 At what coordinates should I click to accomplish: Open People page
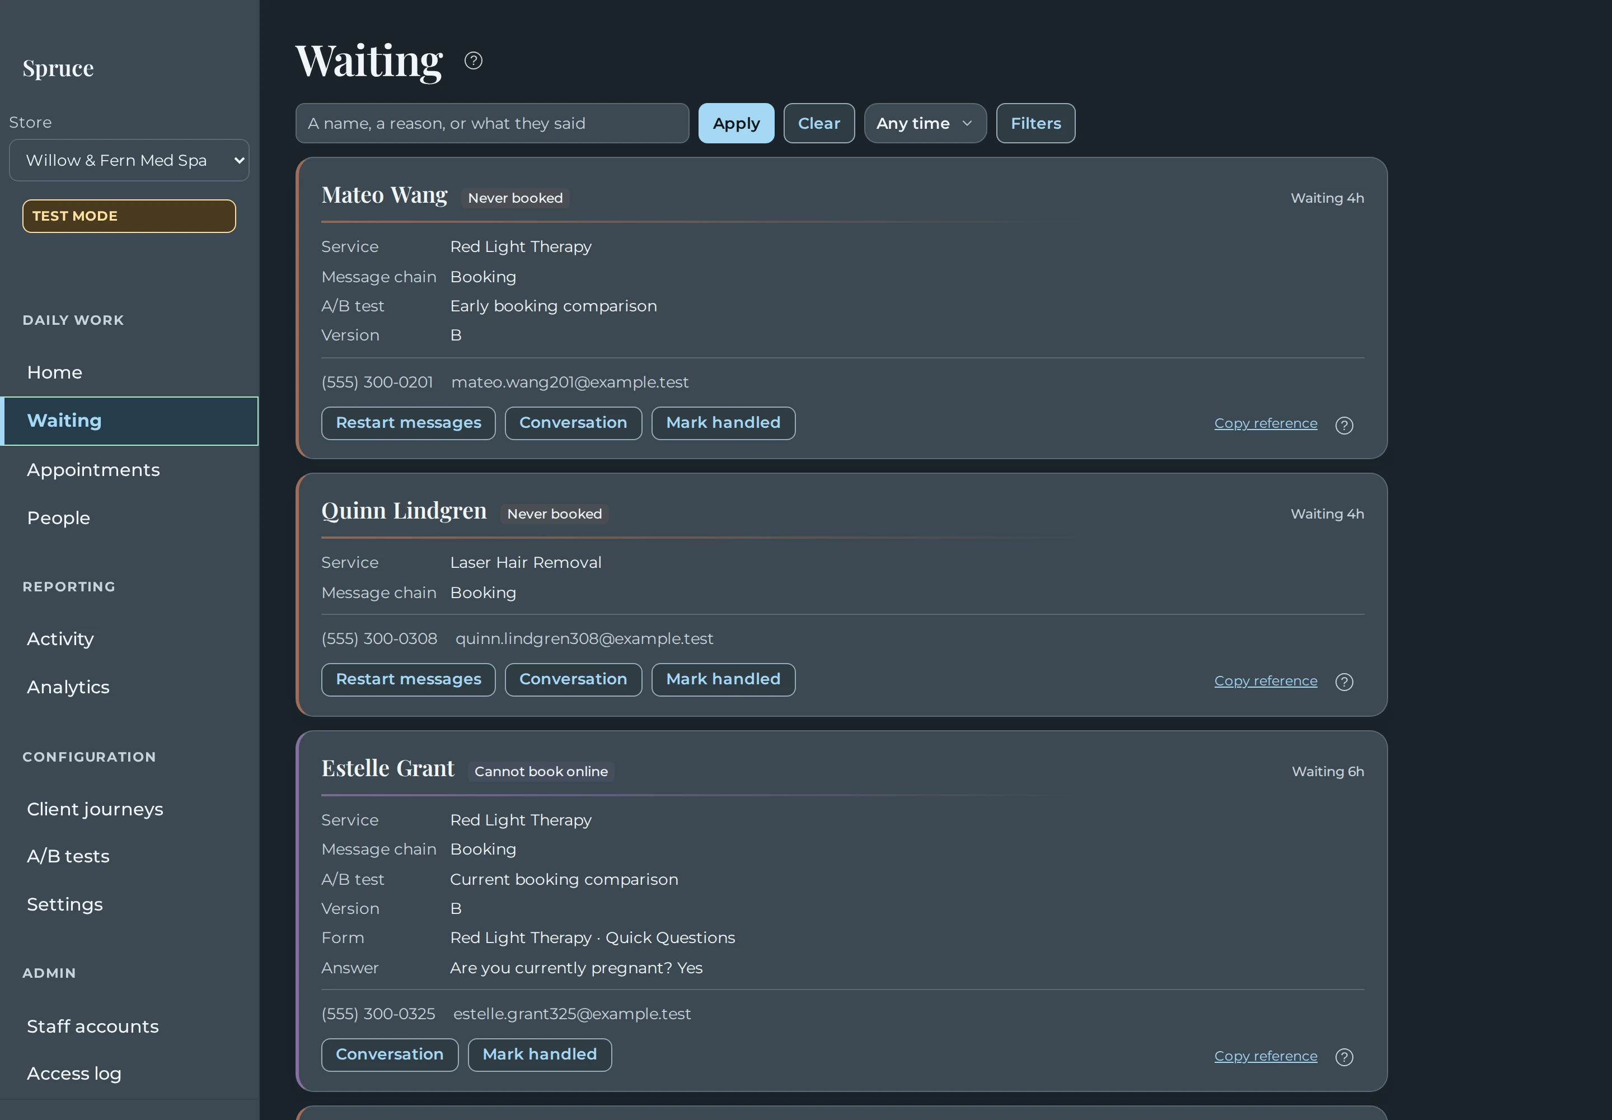pos(129,519)
